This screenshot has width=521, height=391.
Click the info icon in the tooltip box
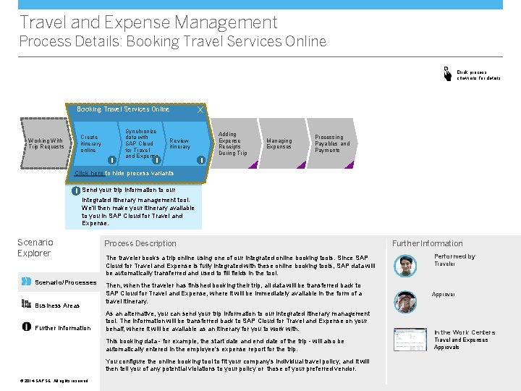pos(76,191)
